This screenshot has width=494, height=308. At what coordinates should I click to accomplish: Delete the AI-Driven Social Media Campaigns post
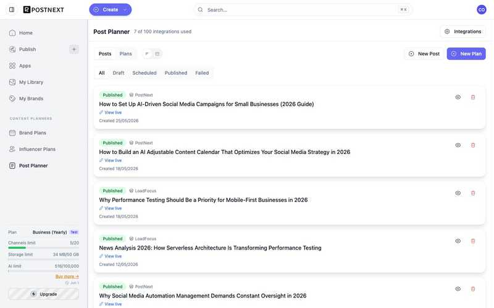473,97
